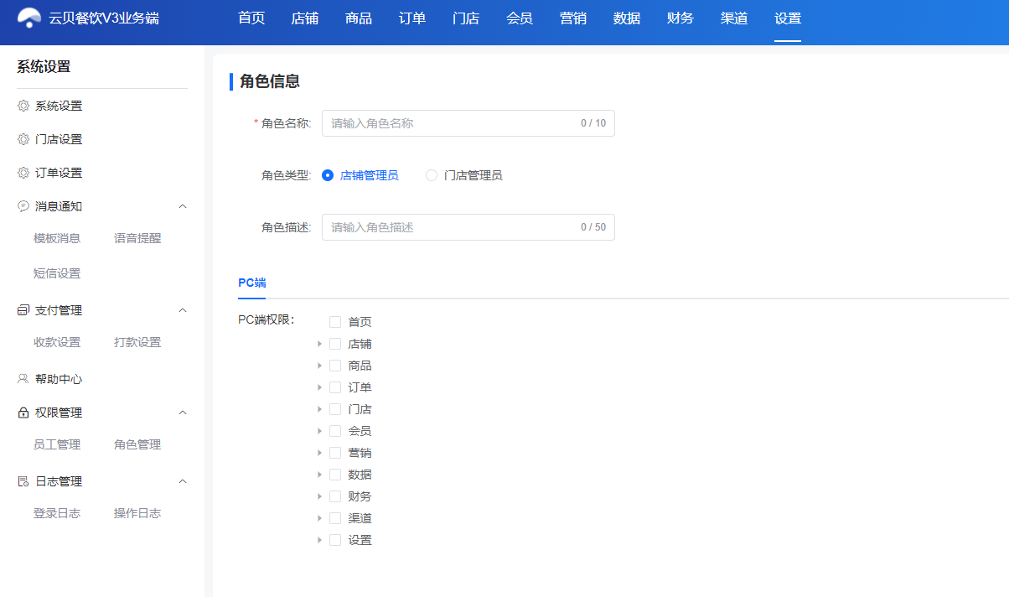1009x597 pixels.
Task: Click the 权限管理 lock icon
Action: [x=23, y=413]
